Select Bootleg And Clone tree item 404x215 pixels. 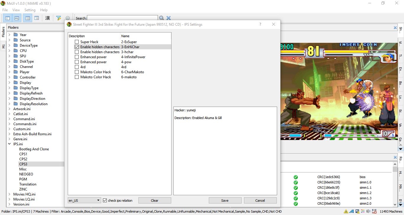point(34,149)
